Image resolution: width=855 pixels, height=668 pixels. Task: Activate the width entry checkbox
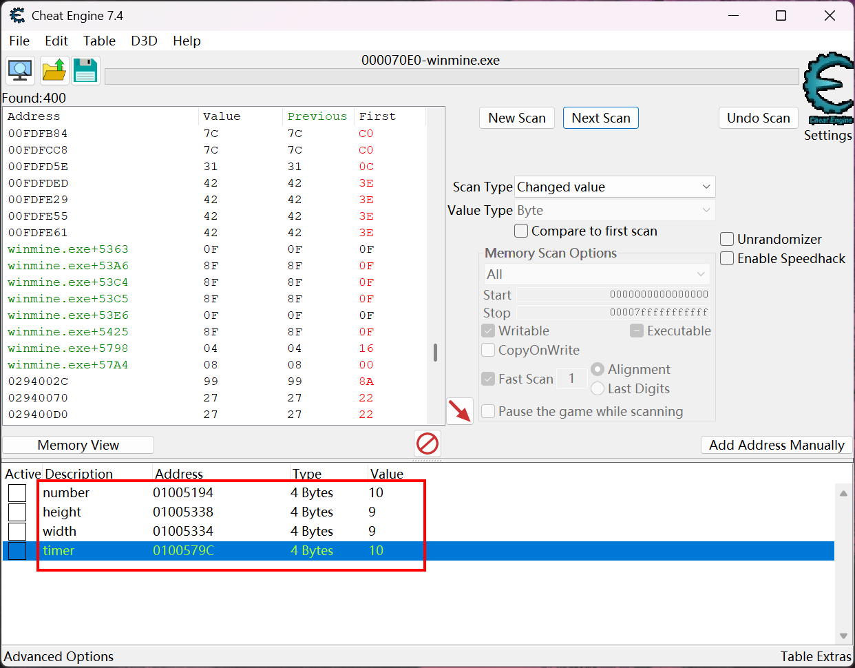pos(17,532)
